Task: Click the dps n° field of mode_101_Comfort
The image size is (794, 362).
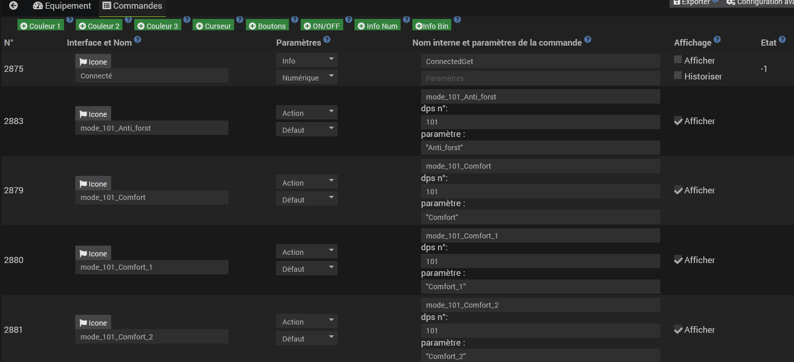Action: 540,191
